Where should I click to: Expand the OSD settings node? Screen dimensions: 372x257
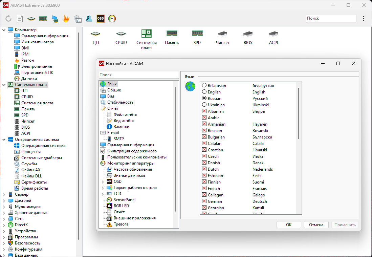[x=103, y=182]
